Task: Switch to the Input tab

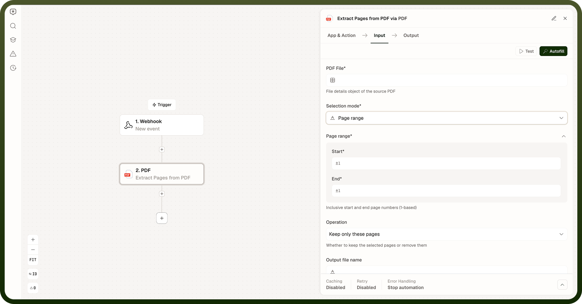Action: [379, 35]
